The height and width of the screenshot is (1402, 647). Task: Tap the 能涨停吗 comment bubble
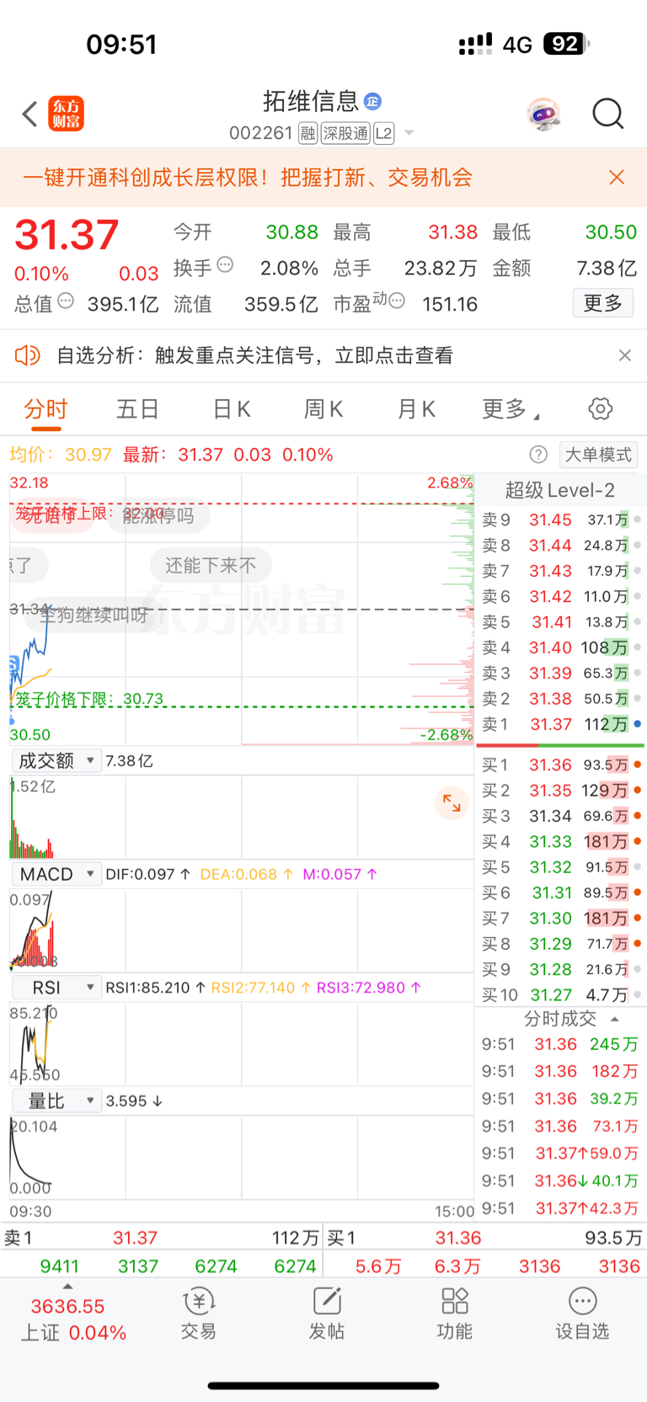[x=158, y=515]
